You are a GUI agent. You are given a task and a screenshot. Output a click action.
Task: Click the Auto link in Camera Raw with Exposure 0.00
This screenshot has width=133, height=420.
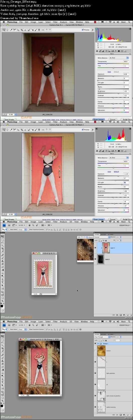[x=109, y=72]
